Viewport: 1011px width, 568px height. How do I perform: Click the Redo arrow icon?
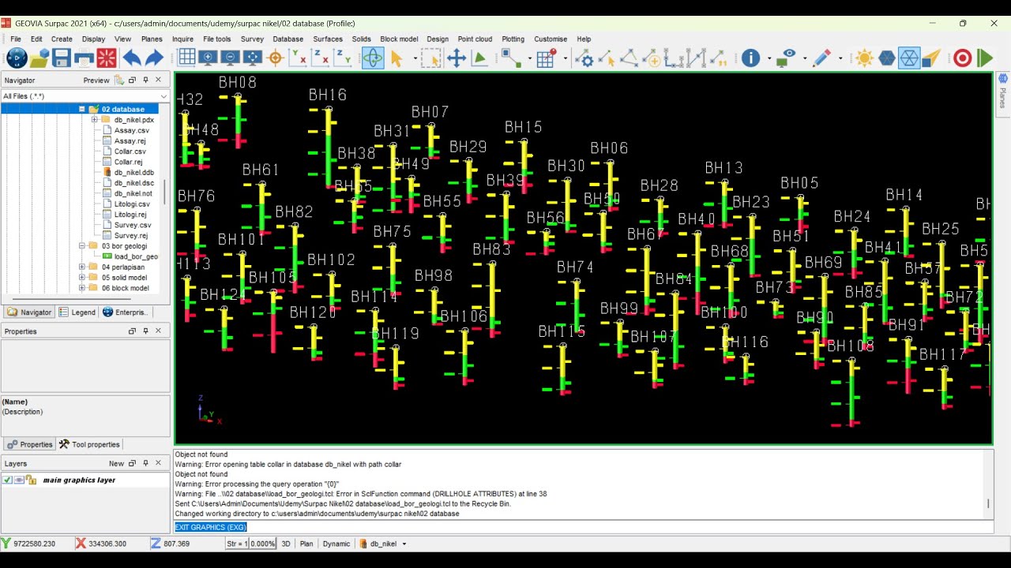154,58
